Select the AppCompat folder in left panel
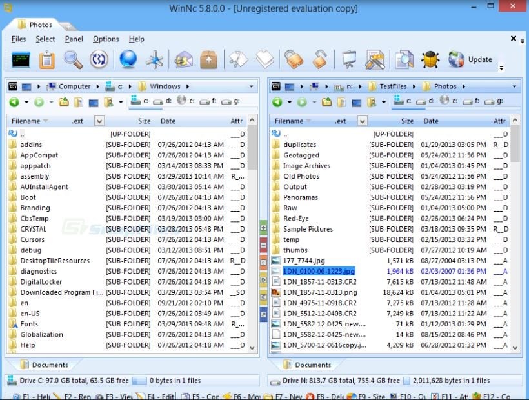 126,155
